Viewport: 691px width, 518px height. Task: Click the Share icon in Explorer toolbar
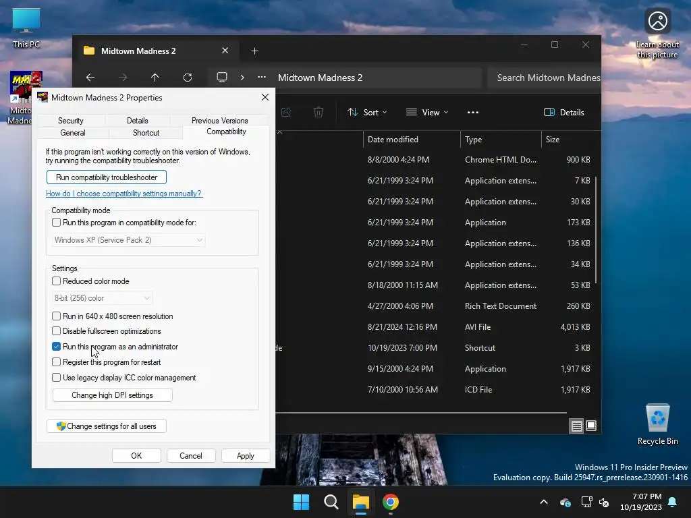286,113
